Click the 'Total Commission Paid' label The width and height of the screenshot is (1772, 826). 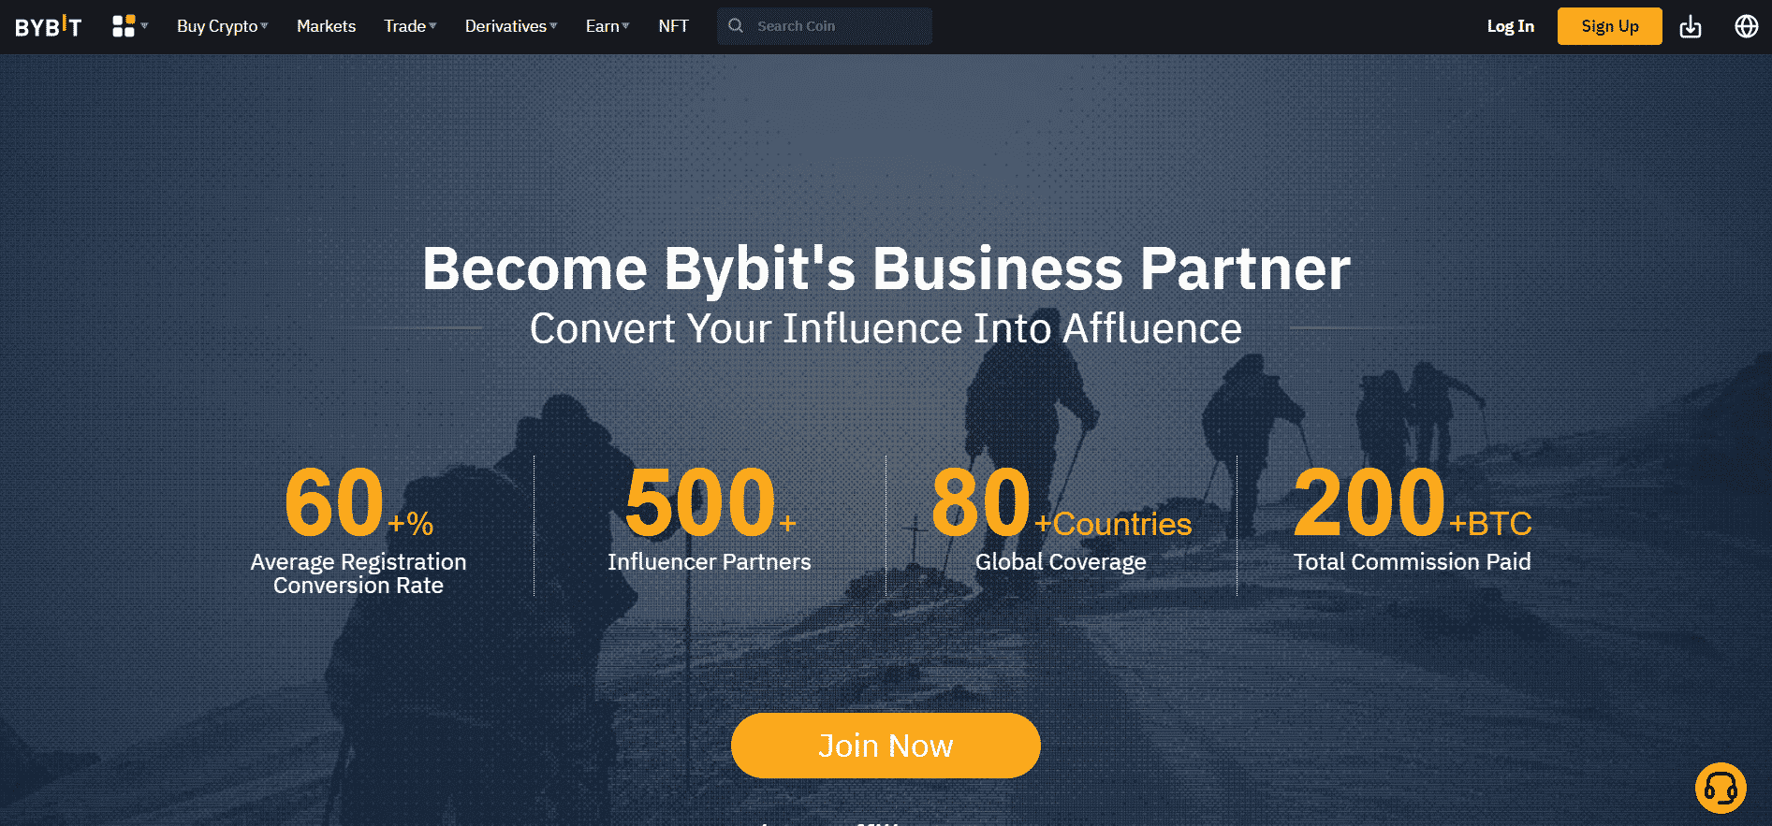point(1412,561)
